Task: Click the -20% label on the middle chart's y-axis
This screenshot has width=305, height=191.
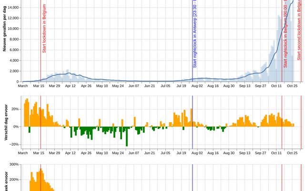Action: pos(13,144)
